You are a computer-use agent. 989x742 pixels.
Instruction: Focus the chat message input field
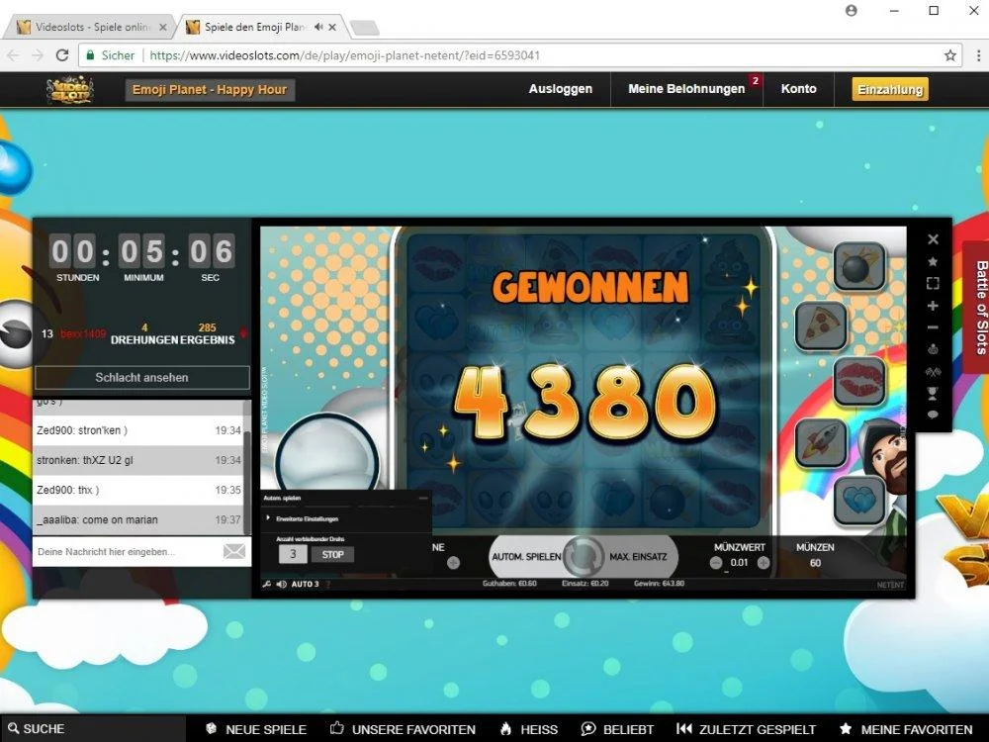[x=127, y=551]
